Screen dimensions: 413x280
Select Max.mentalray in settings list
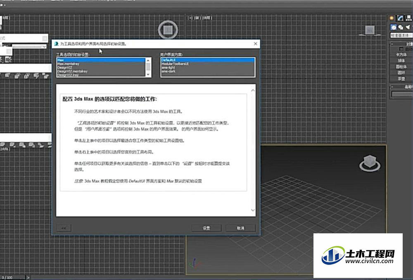101,64
